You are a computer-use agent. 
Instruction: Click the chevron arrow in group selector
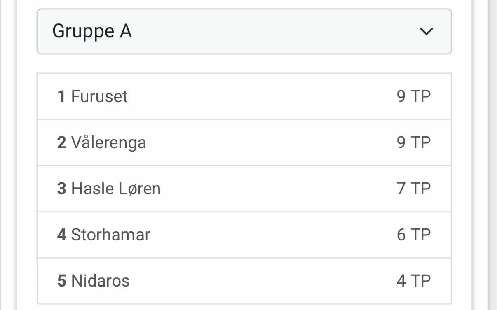(426, 31)
